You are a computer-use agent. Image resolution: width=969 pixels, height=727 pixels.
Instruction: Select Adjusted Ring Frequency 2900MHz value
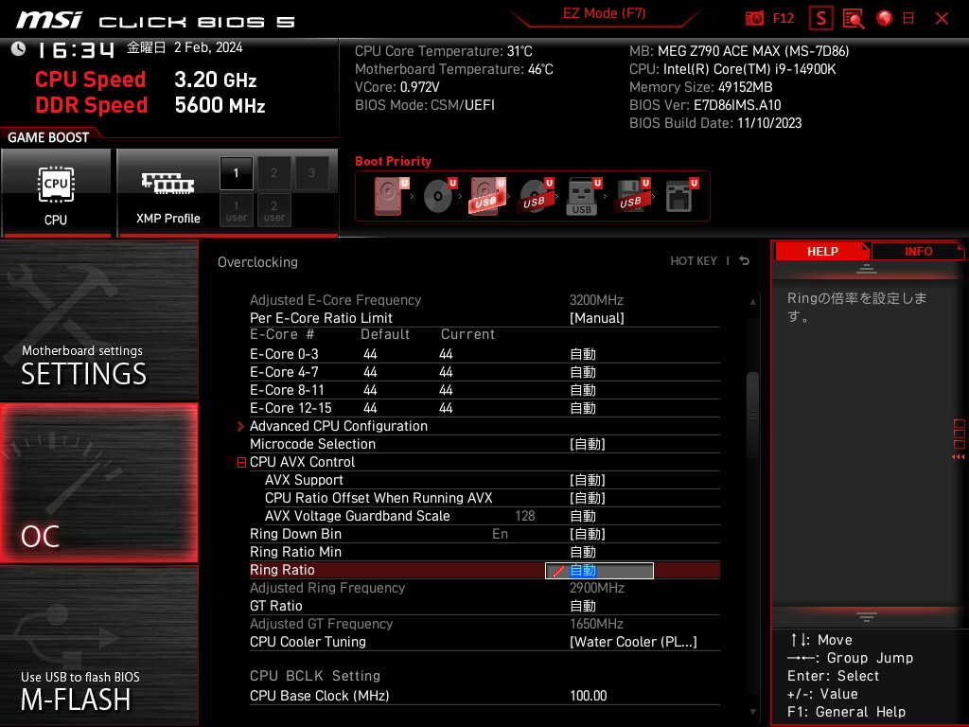[x=596, y=588]
